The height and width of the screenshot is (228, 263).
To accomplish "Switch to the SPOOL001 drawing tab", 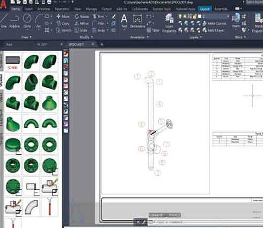I will [x=78, y=45].
